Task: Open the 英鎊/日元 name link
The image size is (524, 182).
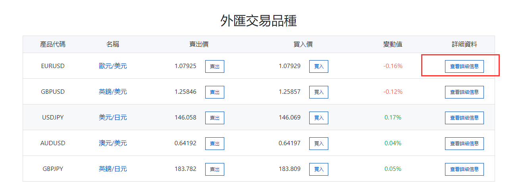Action: point(113,169)
